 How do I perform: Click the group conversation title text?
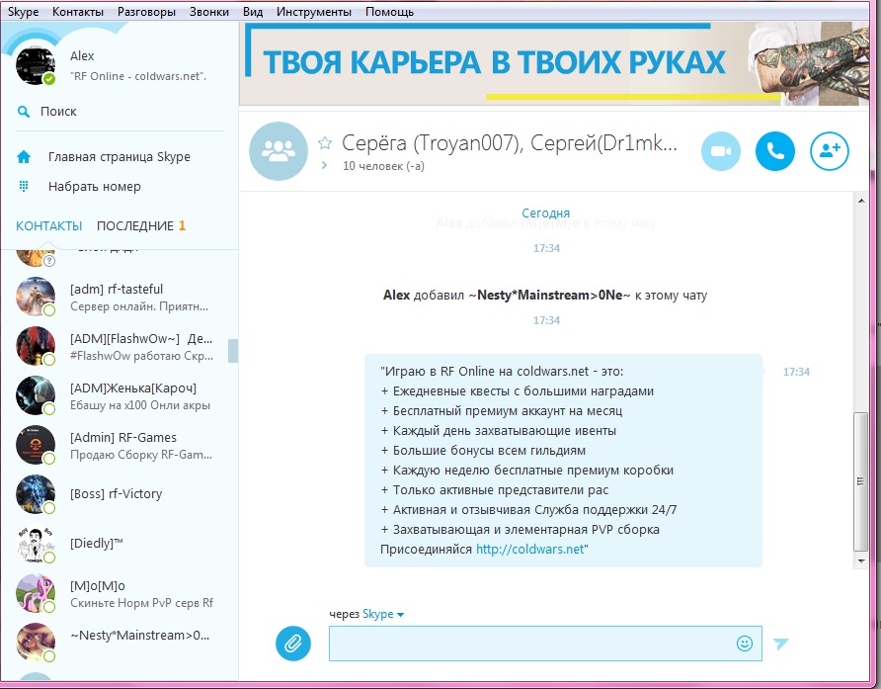(510, 143)
